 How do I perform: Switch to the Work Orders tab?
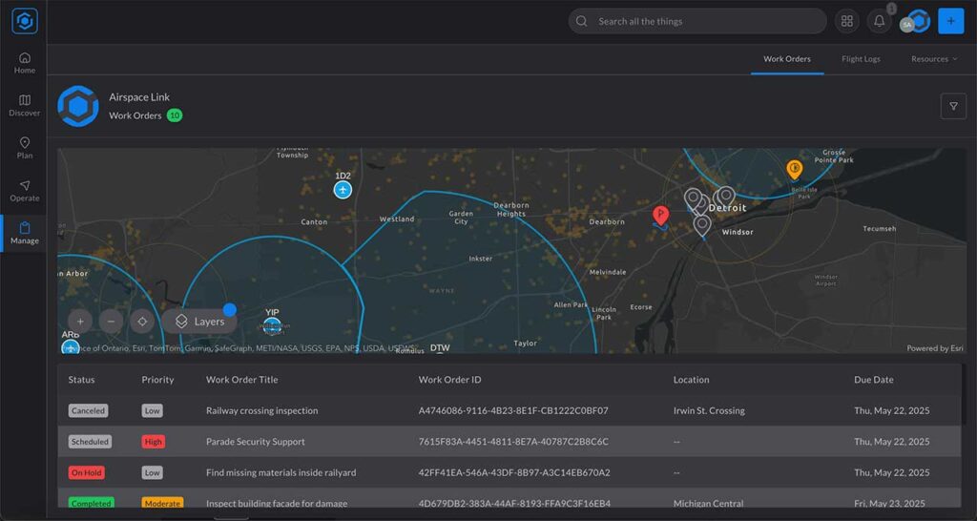[787, 58]
